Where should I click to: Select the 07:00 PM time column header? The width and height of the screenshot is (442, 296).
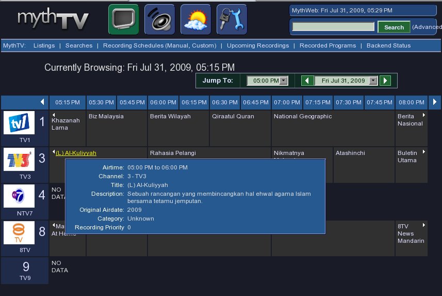(287, 102)
